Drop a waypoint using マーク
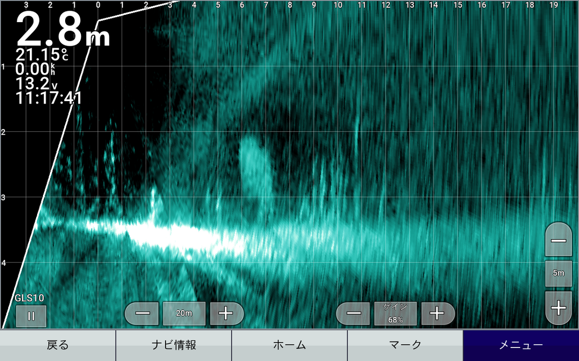The width and height of the screenshot is (579, 361). pyautogui.click(x=405, y=345)
